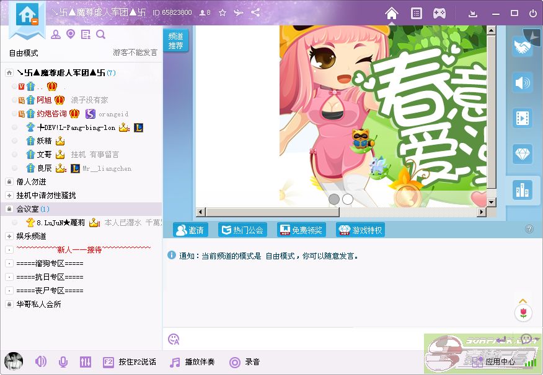Click the 免费领奖 button
543x375 pixels.
(x=301, y=230)
